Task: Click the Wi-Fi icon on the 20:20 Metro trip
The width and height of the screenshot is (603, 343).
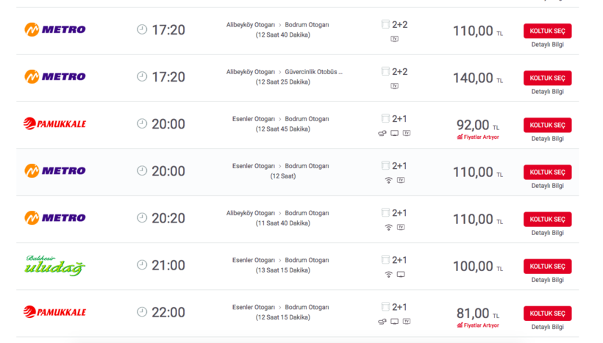Action: (388, 228)
